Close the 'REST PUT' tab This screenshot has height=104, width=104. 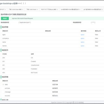[57, 10]
